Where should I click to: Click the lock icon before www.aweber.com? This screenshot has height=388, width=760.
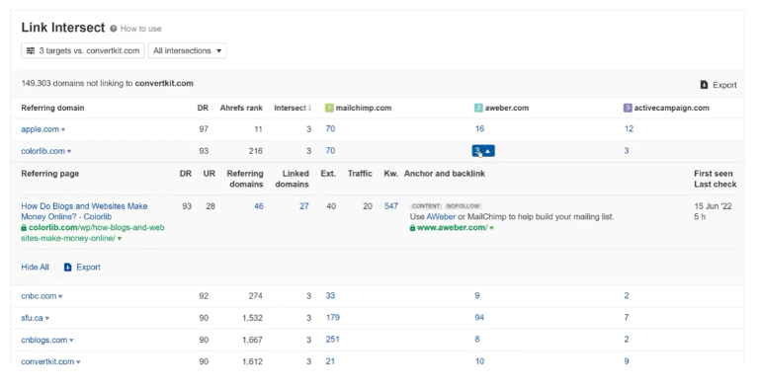pos(412,228)
